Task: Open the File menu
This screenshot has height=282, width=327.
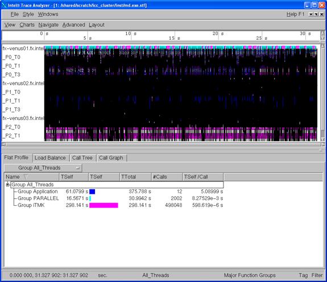Action: click(x=15, y=14)
